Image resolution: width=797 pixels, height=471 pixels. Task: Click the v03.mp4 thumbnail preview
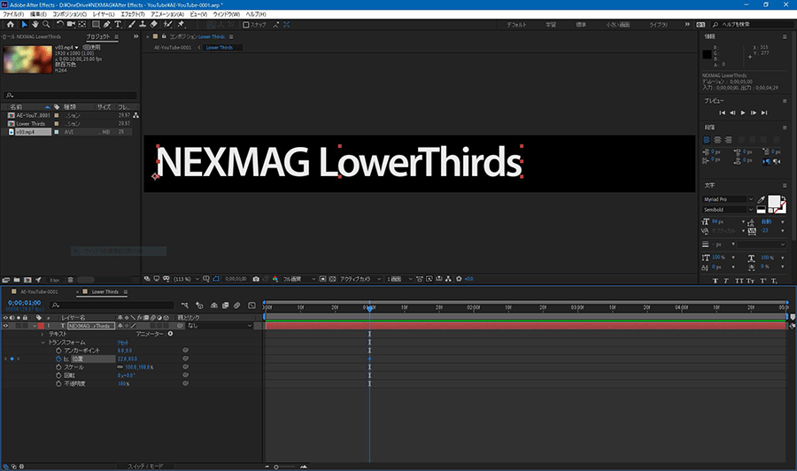point(27,59)
